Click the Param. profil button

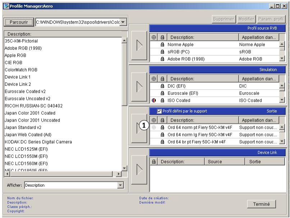pos(271,19)
